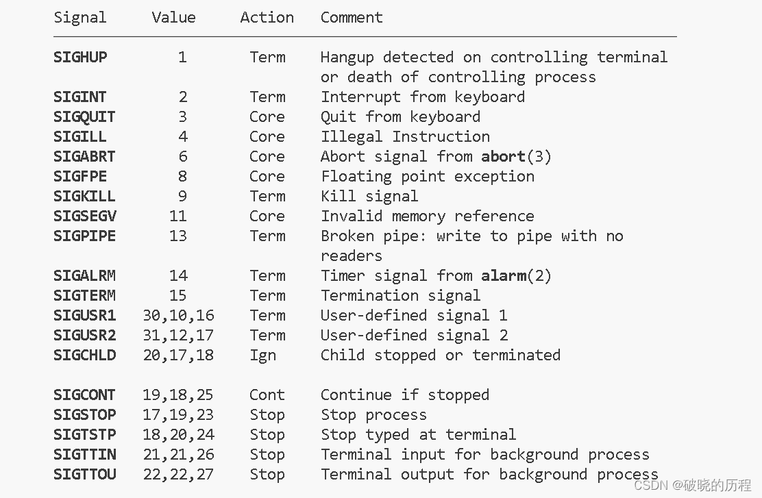This screenshot has width=762, height=498.
Task: Click the SIGCHLD signal name
Action: coord(84,355)
